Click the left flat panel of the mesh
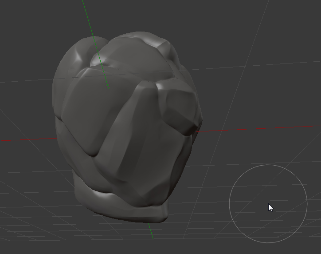This screenshot has width=321, height=254. tap(82, 111)
